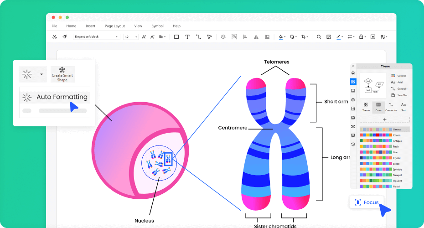Click the Same Size icon
424x228 pixels.
(267, 37)
